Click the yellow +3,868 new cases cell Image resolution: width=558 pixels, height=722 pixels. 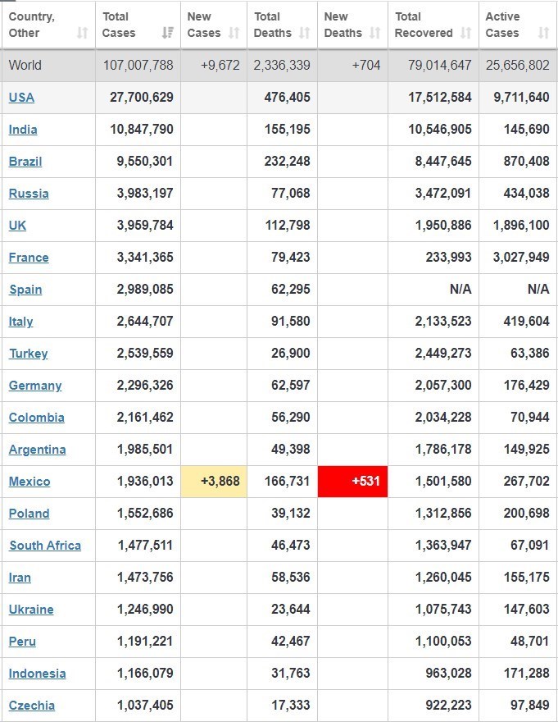coord(213,482)
